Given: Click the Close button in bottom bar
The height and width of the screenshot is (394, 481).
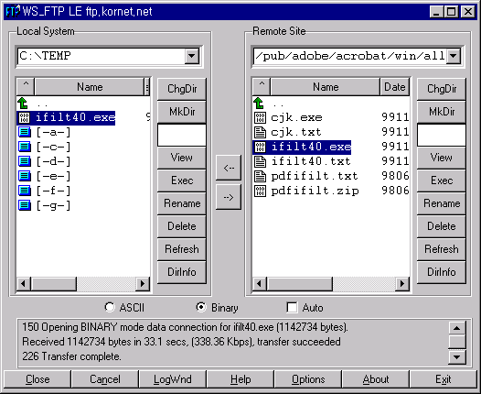Looking at the screenshot, I should click(x=37, y=379).
